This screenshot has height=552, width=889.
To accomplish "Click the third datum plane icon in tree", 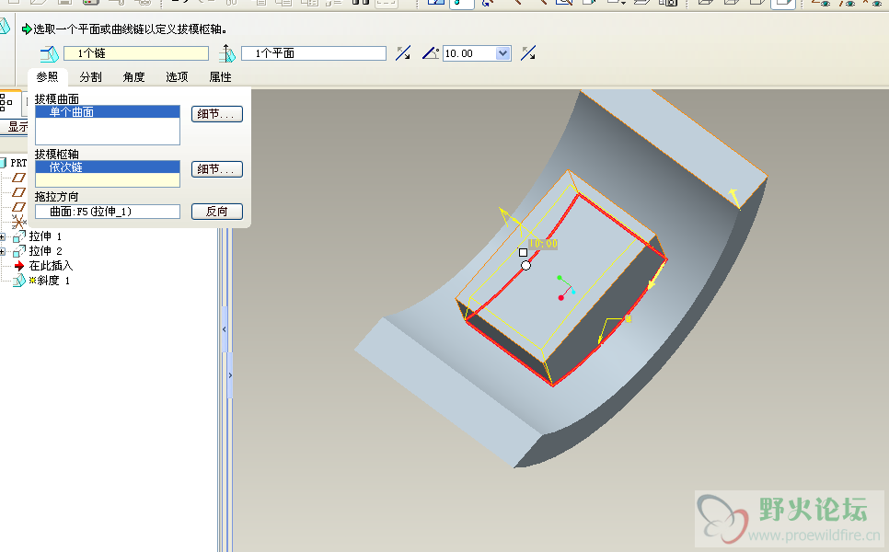I will (x=19, y=207).
